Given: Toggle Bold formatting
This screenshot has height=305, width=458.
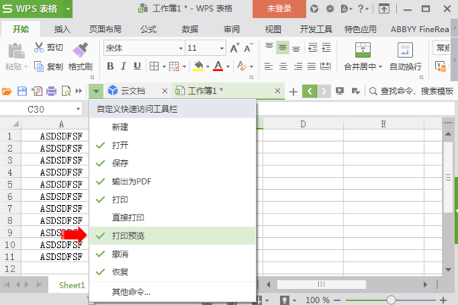Looking at the screenshot, I should [110, 66].
